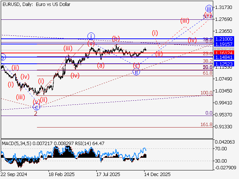The height and width of the screenshot is (179, 239).
Task: Click the blue circled wave iii label
Action: tap(209, 8)
